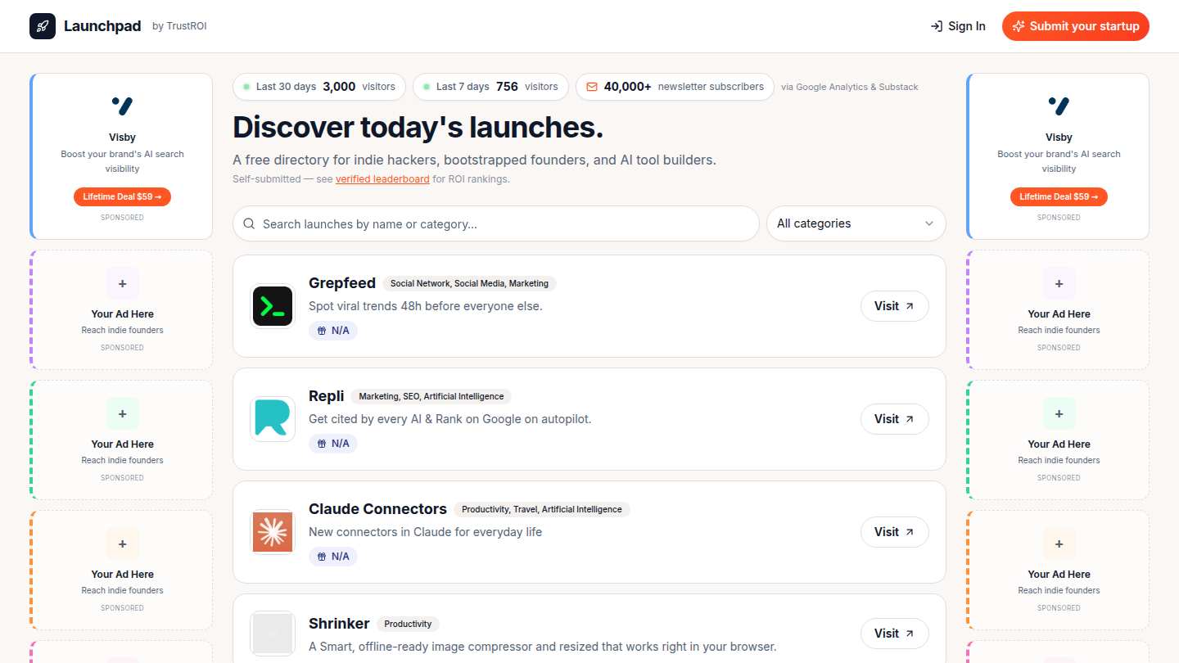
Task: Click plus icon in right green ad slot
Action: click(1059, 414)
